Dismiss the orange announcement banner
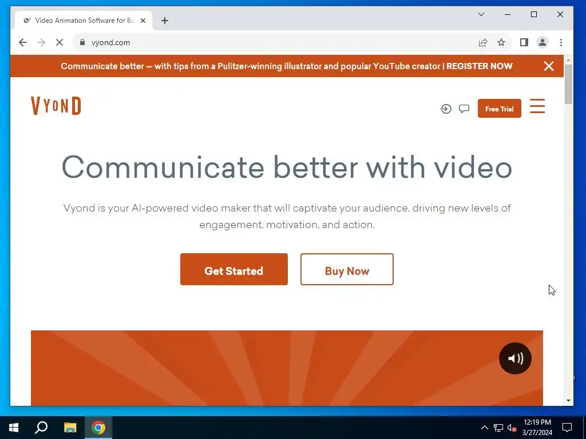 pos(549,66)
